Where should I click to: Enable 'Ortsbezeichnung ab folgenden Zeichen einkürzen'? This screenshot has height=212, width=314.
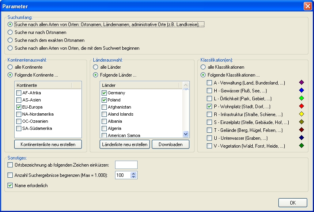10,165
